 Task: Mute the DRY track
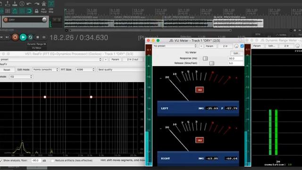tap(55, 20)
